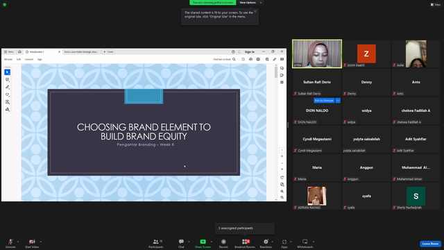The height and width of the screenshot is (250, 444).
Task: Click the page number box in Acrobat
Action: (282, 150)
